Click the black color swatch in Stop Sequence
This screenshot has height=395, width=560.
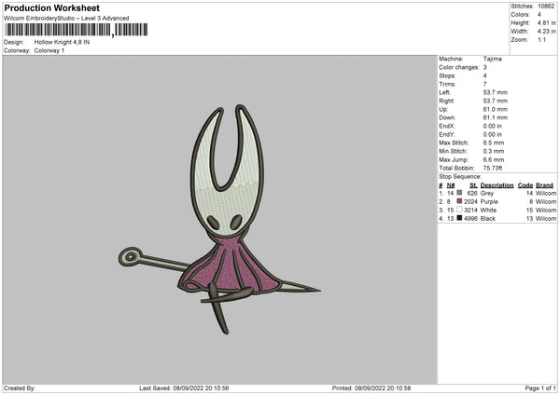pos(459,218)
